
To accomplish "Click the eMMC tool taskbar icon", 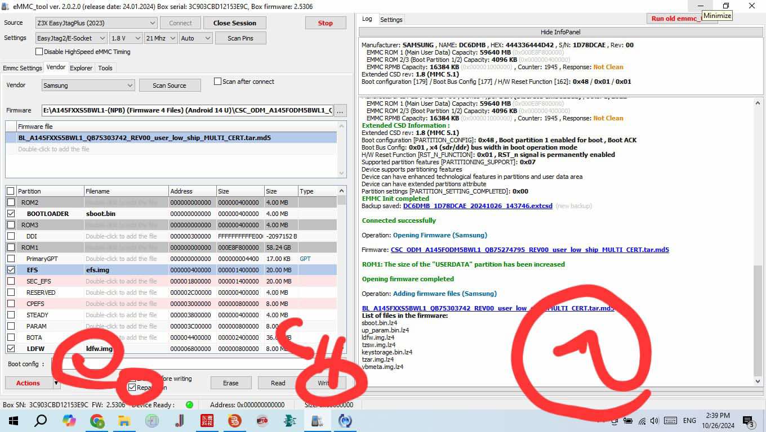I will coord(317,421).
